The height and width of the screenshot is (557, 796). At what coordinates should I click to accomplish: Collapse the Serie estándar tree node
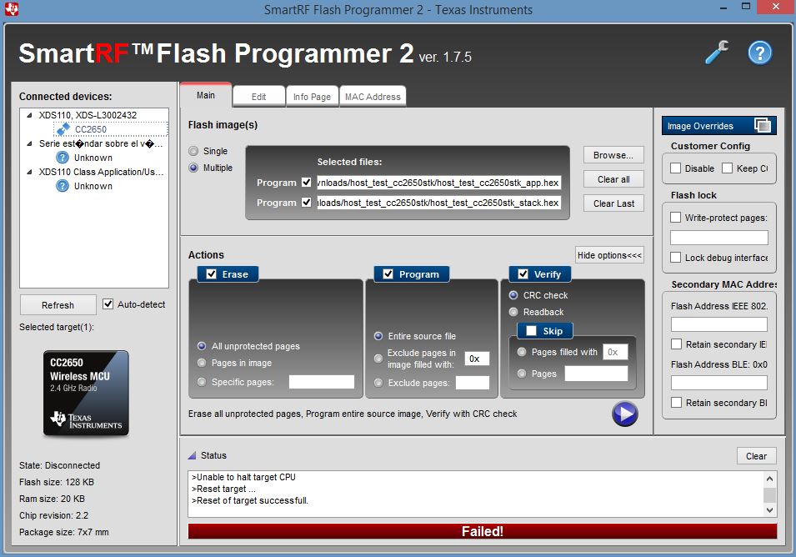[x=29, y=143]
